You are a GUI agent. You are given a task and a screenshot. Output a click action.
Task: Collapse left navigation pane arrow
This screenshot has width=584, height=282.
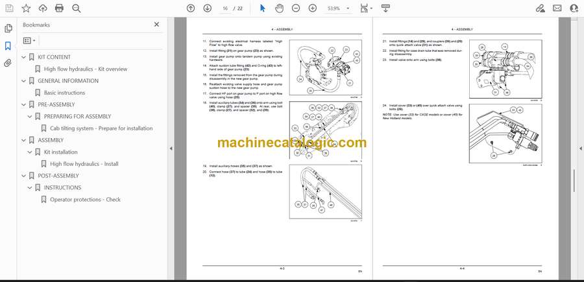pyautogui.click(x=171, y=148)
